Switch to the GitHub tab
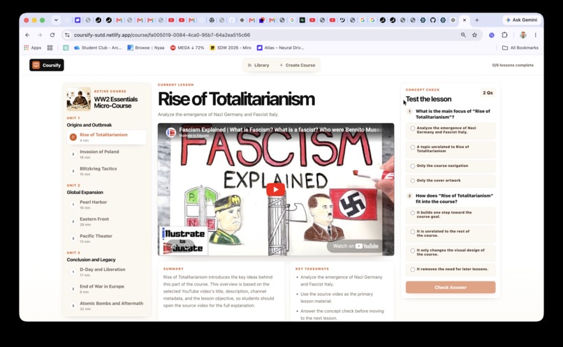 [x=433, y=20]
